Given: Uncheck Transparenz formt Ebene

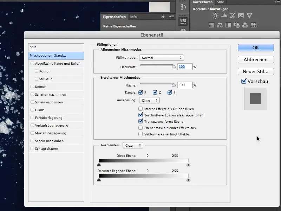Looking at the screenshot, I should tap(141, 121).
